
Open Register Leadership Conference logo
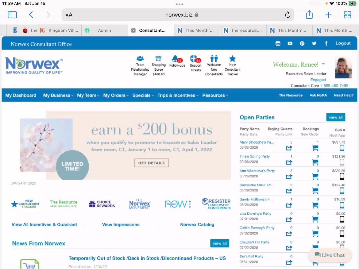tap(216, 204)
